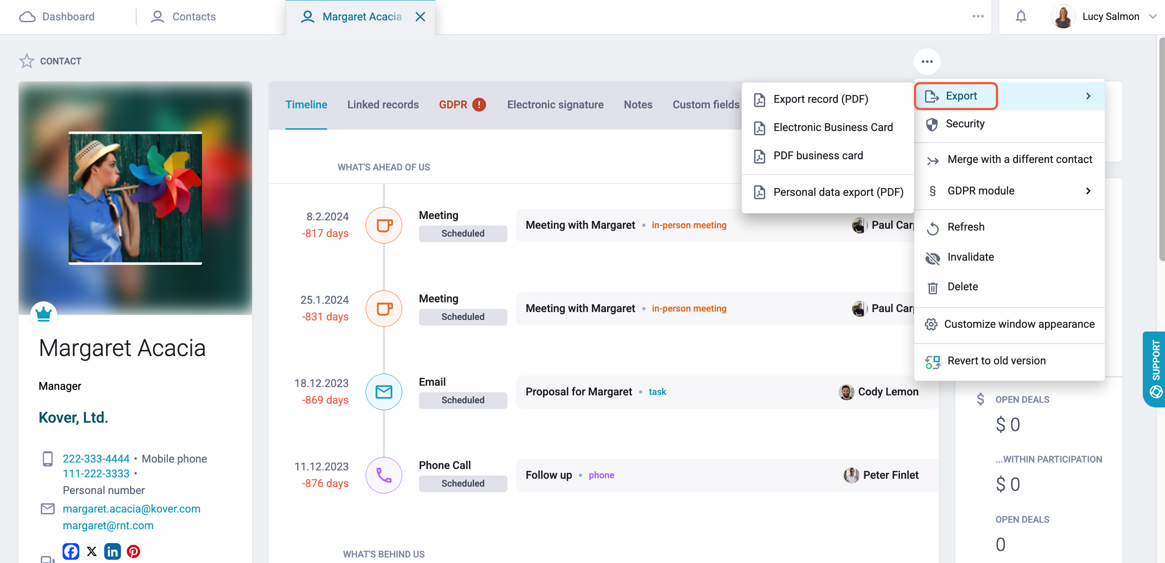Open the notifications bell
The height and width of the screenshot is (563, 1165).
(x=1021, y=17)
